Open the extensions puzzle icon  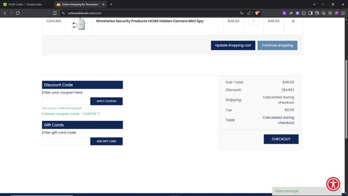[304, 13]
